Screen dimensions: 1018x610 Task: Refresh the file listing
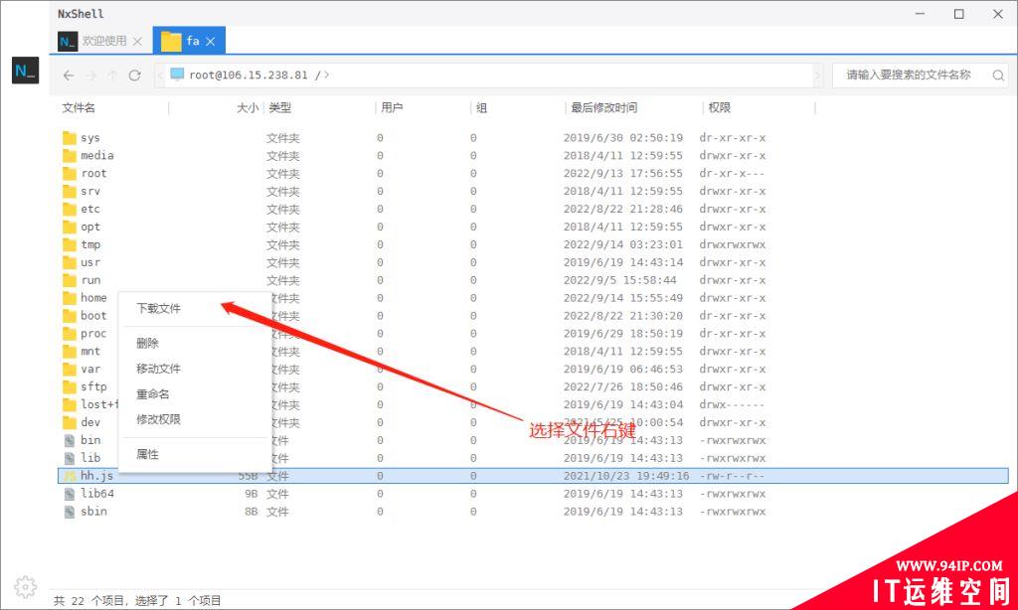(134, 76)
